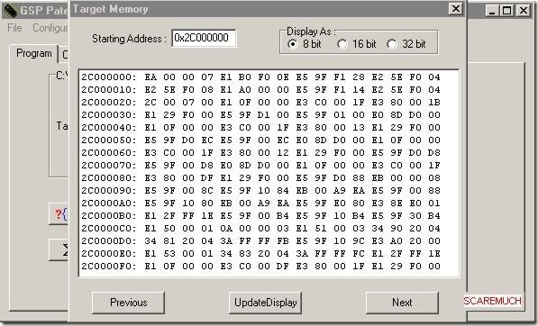Open the File menu in GSP window
538x326 pixels.
(14, 28)
